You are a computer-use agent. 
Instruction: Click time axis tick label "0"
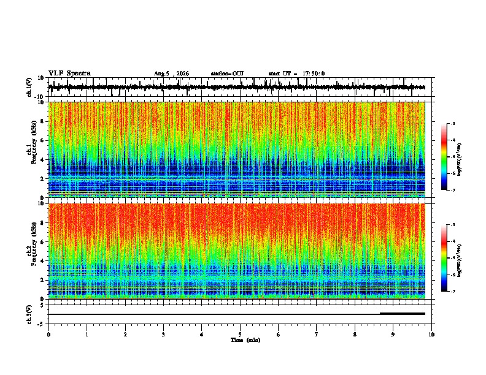(x=48, y=335)
